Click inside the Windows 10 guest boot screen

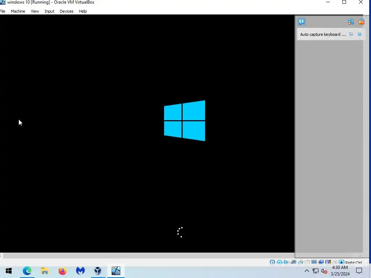[x=147, y=134]
